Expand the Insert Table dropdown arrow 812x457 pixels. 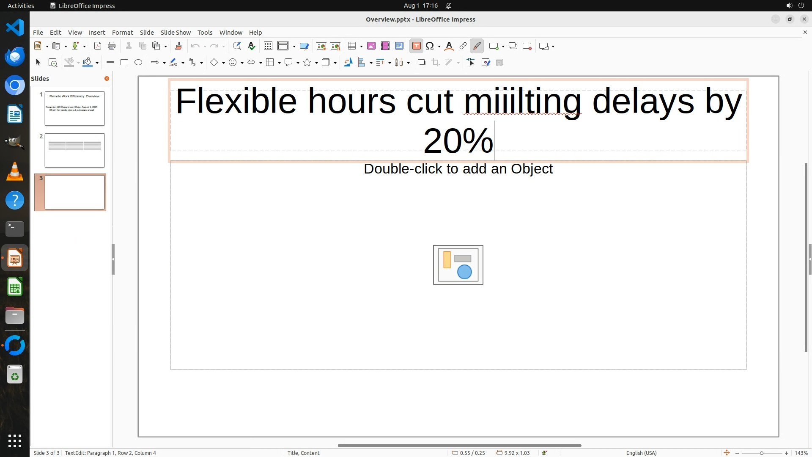click(361, 47)
